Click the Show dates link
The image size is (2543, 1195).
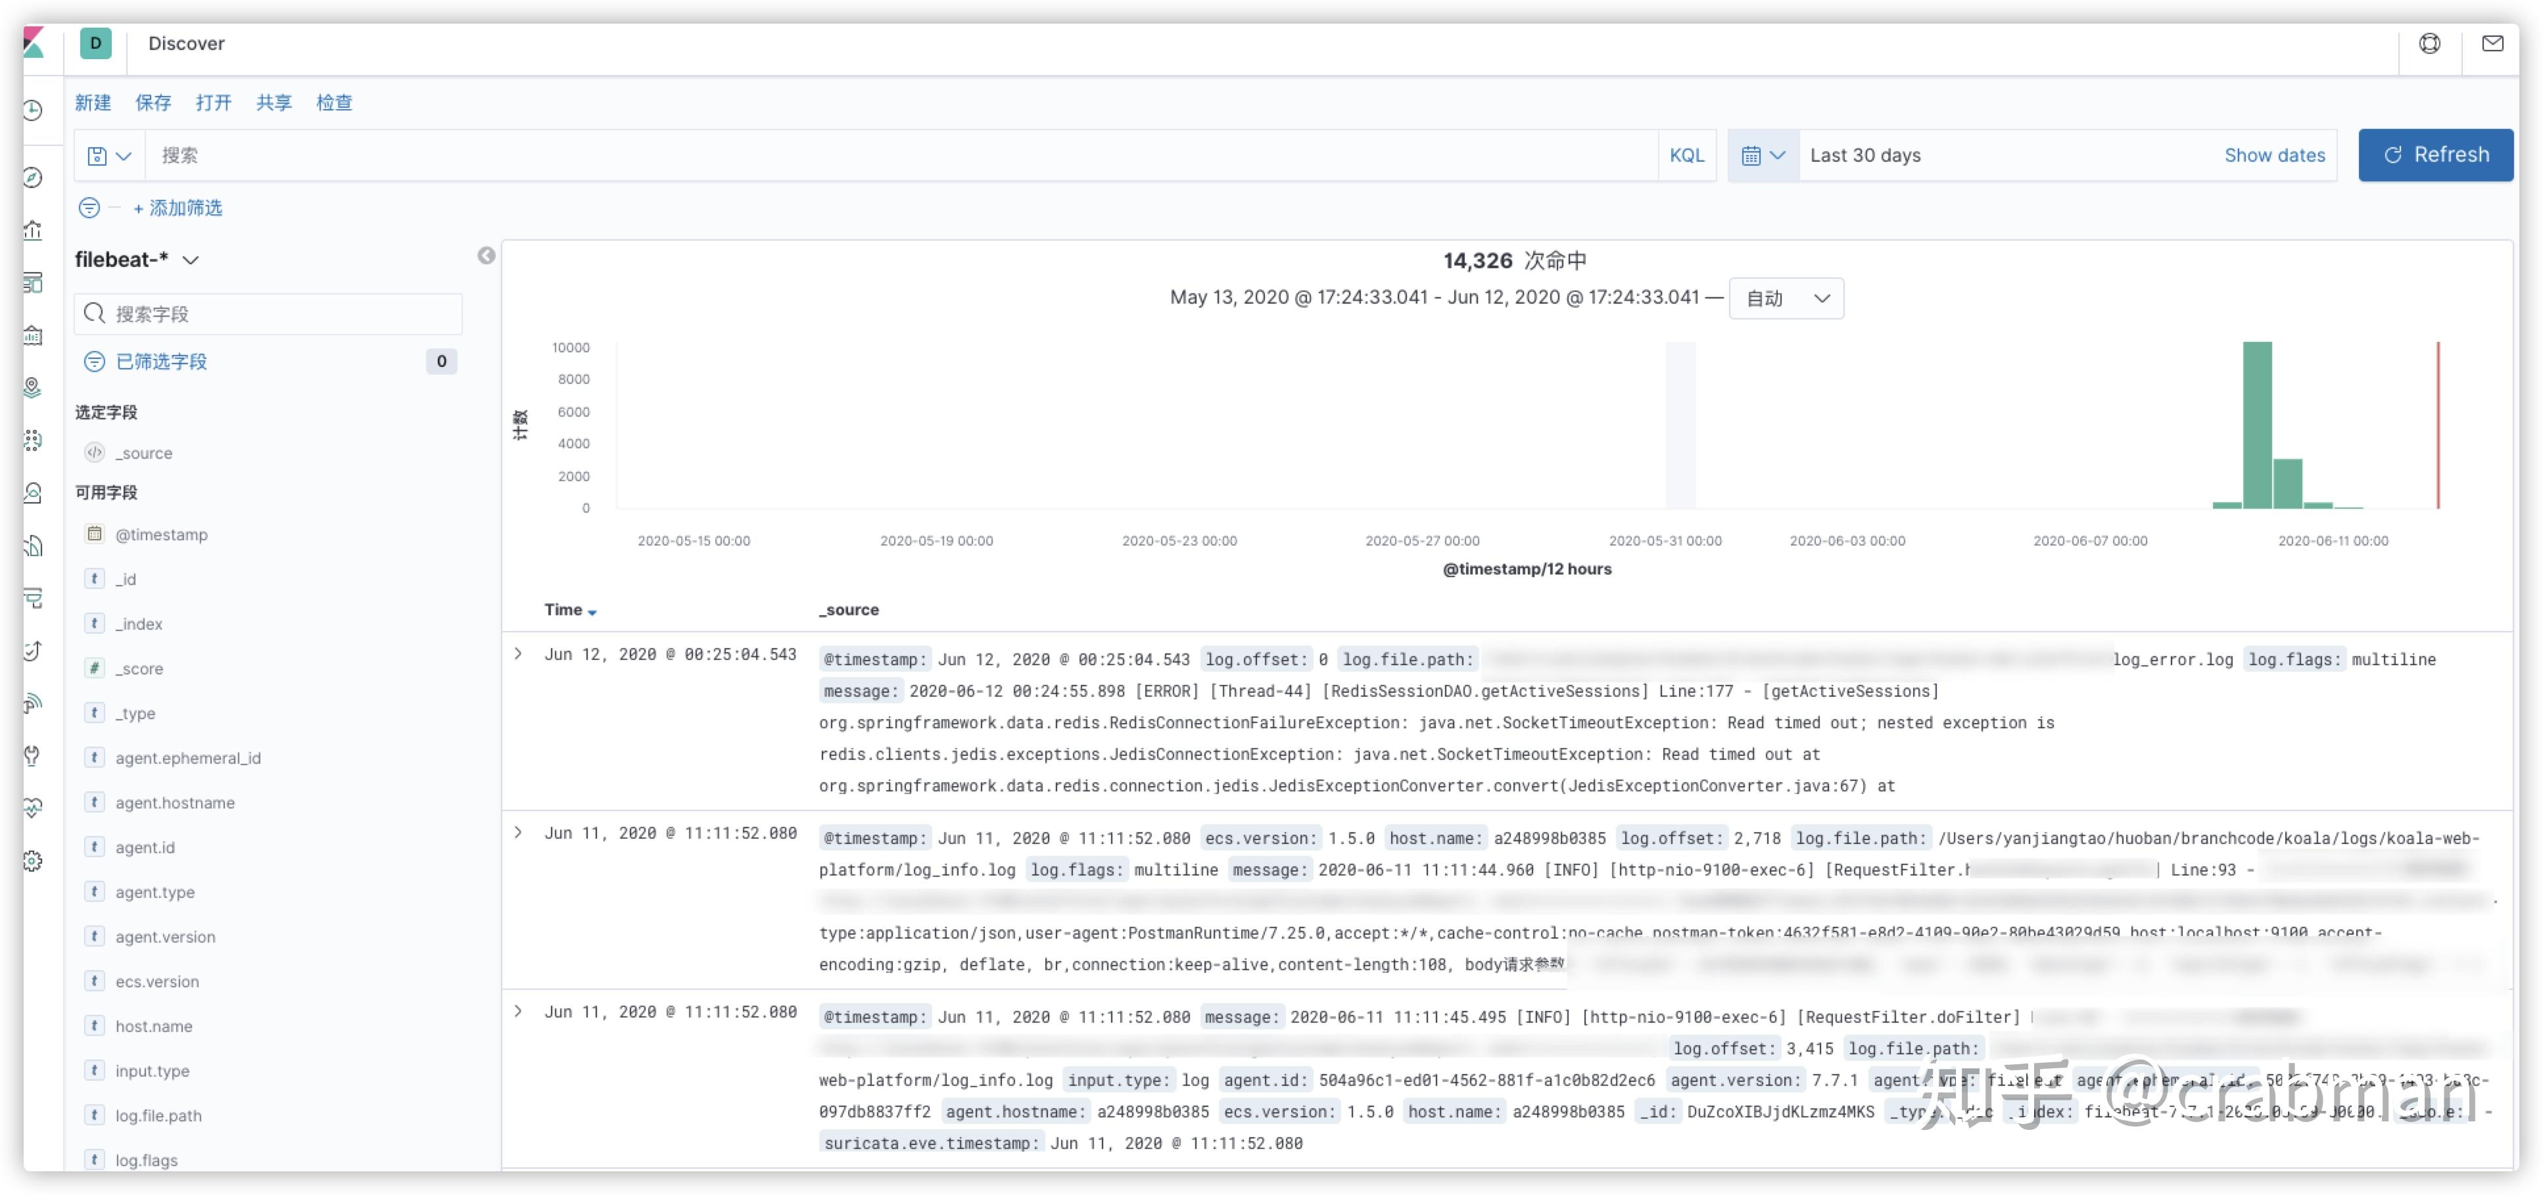pyautogui.click(x=2273, y=155)
